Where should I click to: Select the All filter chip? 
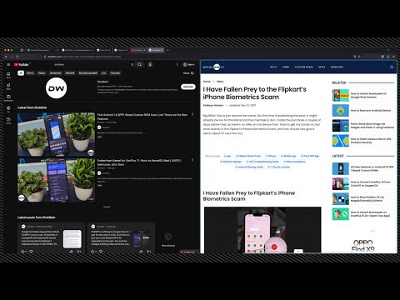(x=21, y=73)
